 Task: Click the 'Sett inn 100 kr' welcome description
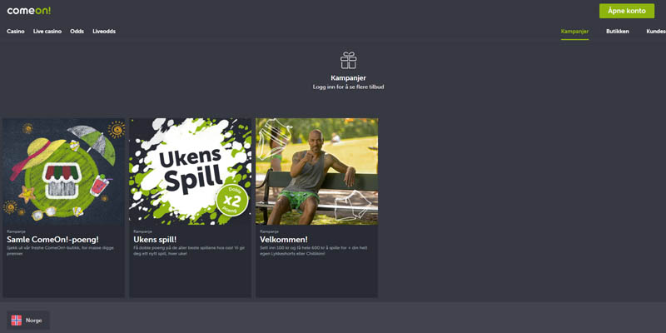[x=314, y=251]
